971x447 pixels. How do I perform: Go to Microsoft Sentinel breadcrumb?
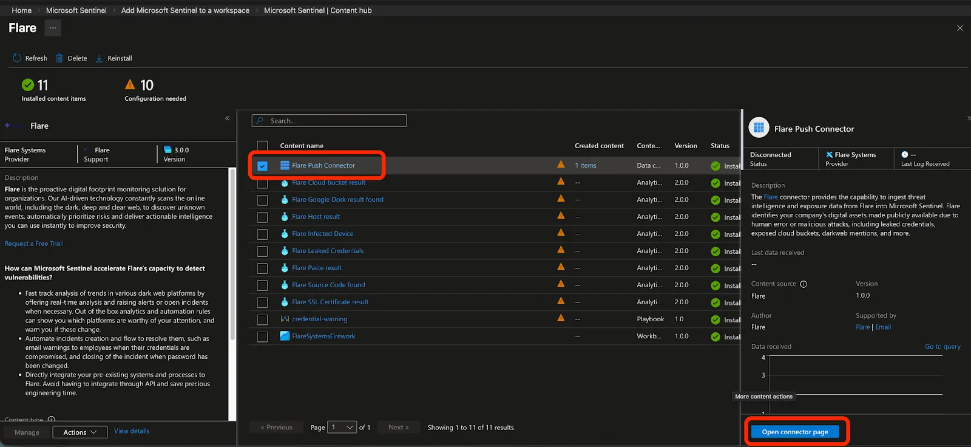point(76,10)
